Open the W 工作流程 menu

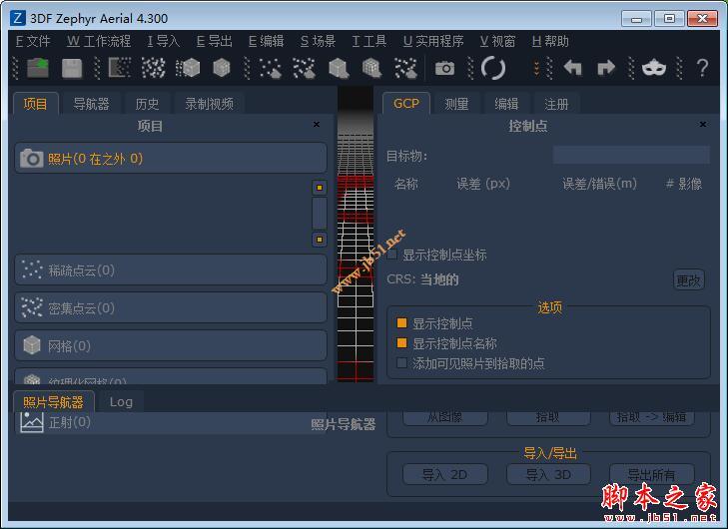pos(99,41)
